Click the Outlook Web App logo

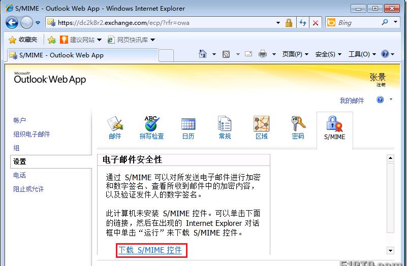pyautogui.click(x=50, y=78)
